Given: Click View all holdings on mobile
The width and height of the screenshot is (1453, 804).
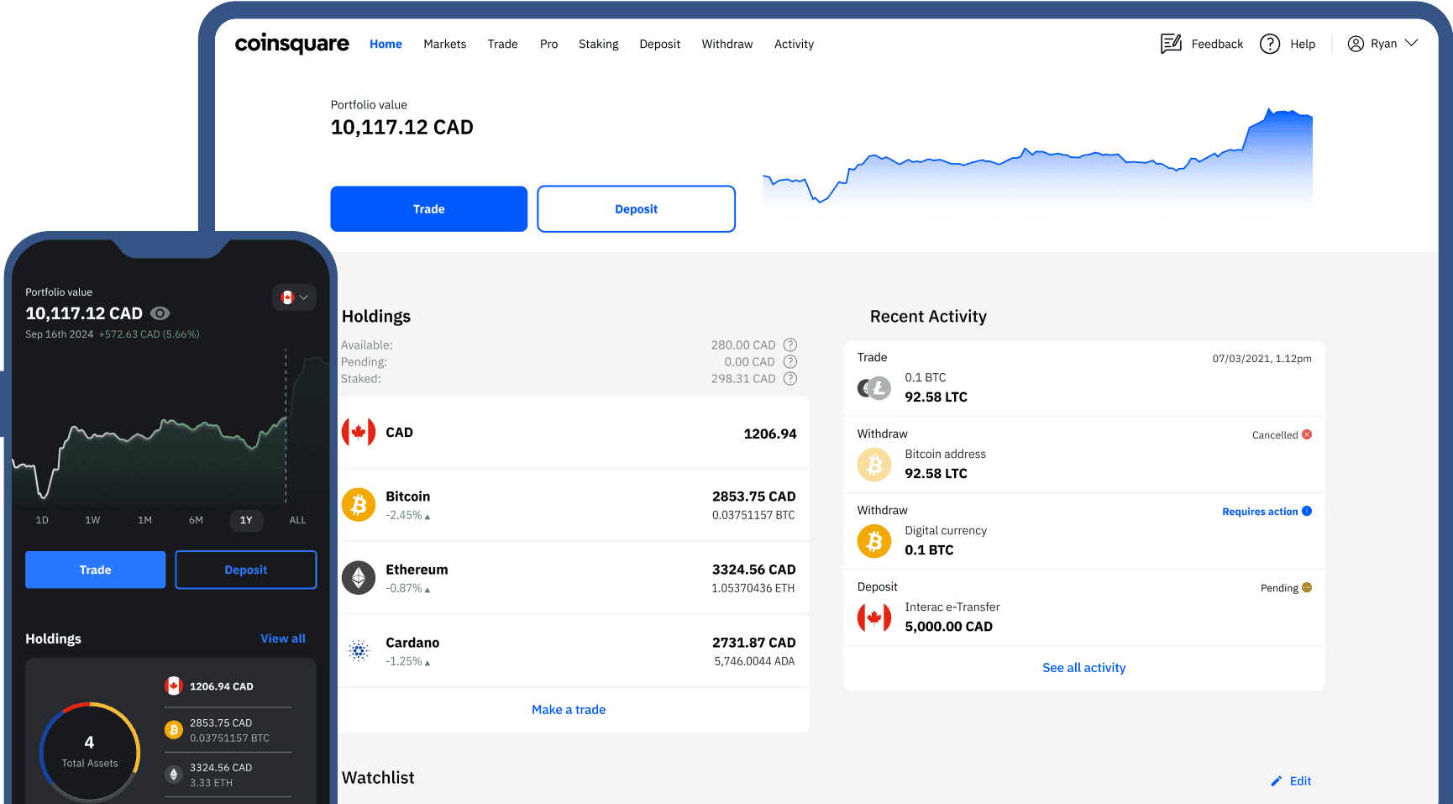Looking at the screenshot, I should [283, 638].
